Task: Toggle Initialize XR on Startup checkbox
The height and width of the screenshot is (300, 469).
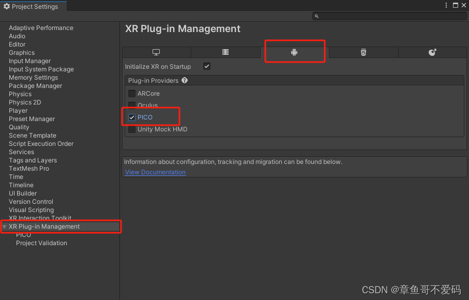Action: [x=207, y=66]
